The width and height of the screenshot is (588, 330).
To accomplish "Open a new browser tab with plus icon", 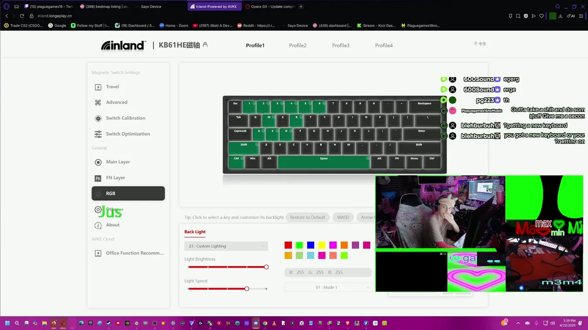I will coord(301,6).
